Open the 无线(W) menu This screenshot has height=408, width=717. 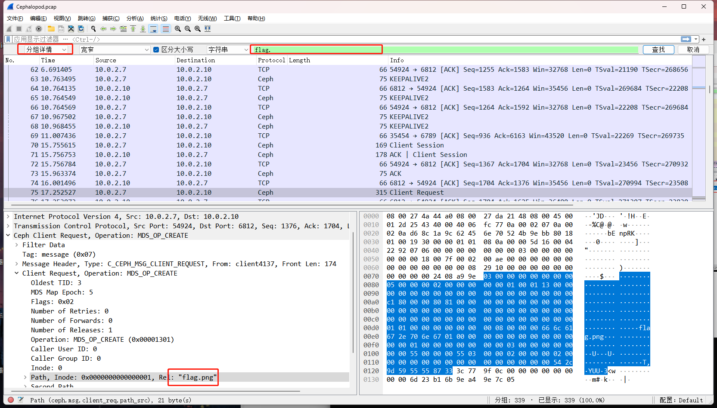[207, 18]
